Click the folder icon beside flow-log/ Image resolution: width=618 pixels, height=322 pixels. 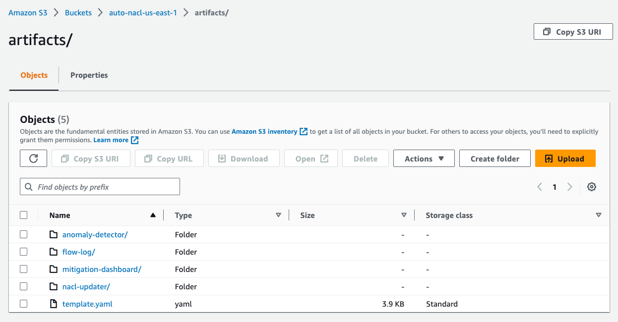tap(54, 251)
